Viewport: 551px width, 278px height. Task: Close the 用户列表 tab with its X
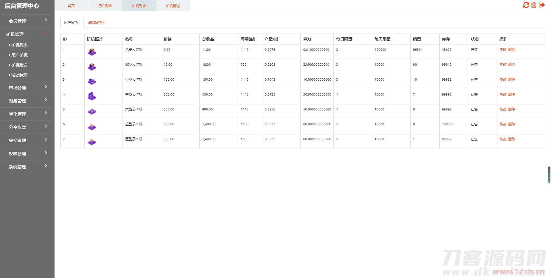[119, 5]
